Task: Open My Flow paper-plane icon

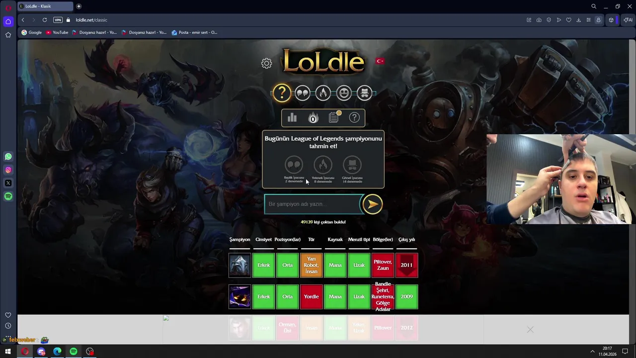Action: pos(558,20)
